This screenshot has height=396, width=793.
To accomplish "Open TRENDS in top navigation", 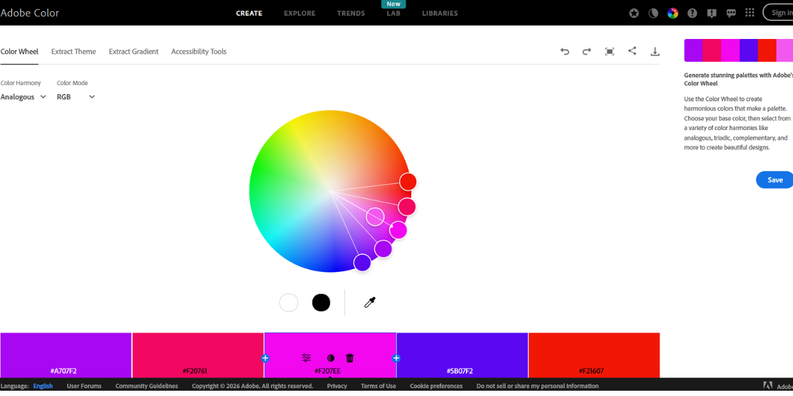I will [351, 13].
